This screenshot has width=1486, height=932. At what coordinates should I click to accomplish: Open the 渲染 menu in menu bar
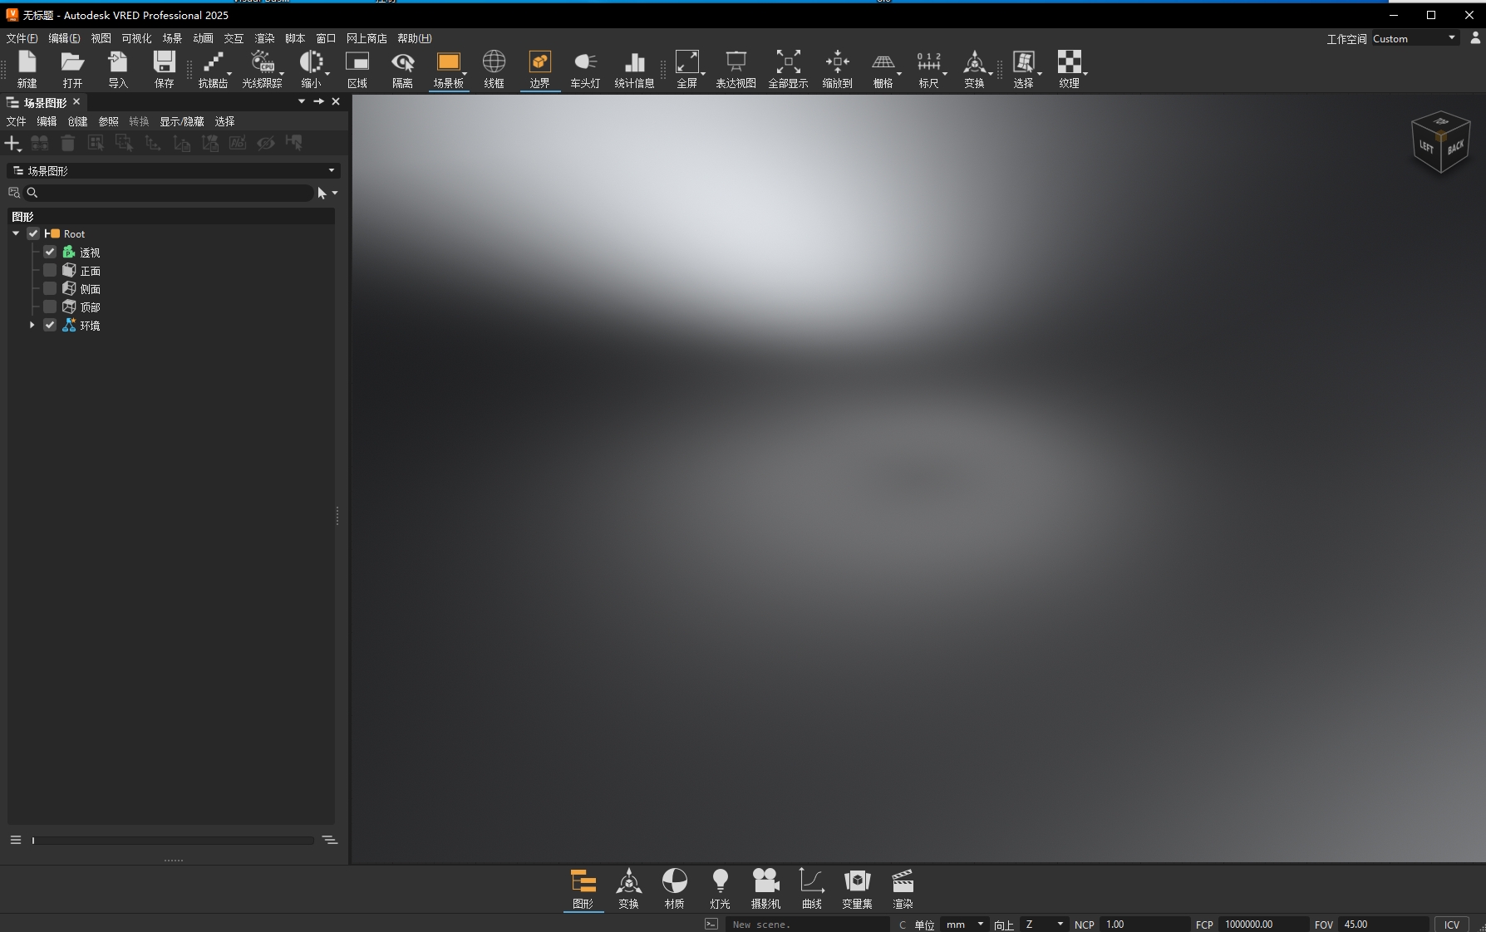point(264,38)
